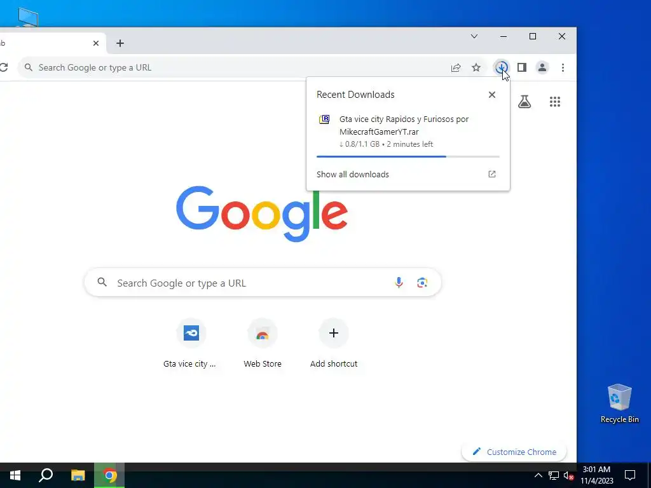
Task: Open File Explorer from the taskbar
Action: click(x=78, y=475)
